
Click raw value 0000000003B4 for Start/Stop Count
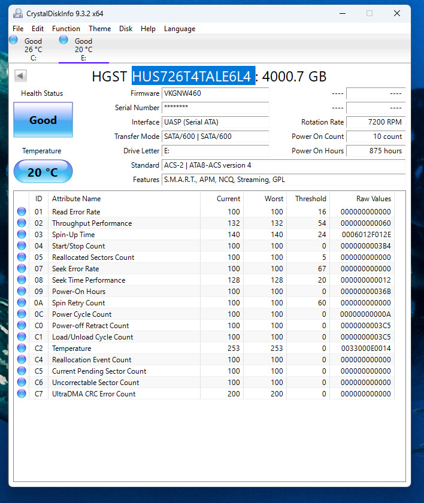tap(366, 246)
